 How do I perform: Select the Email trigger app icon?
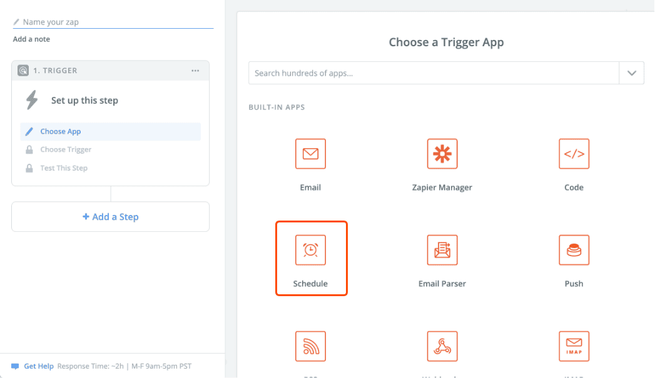pyautogui.click(x=310, y=154)
